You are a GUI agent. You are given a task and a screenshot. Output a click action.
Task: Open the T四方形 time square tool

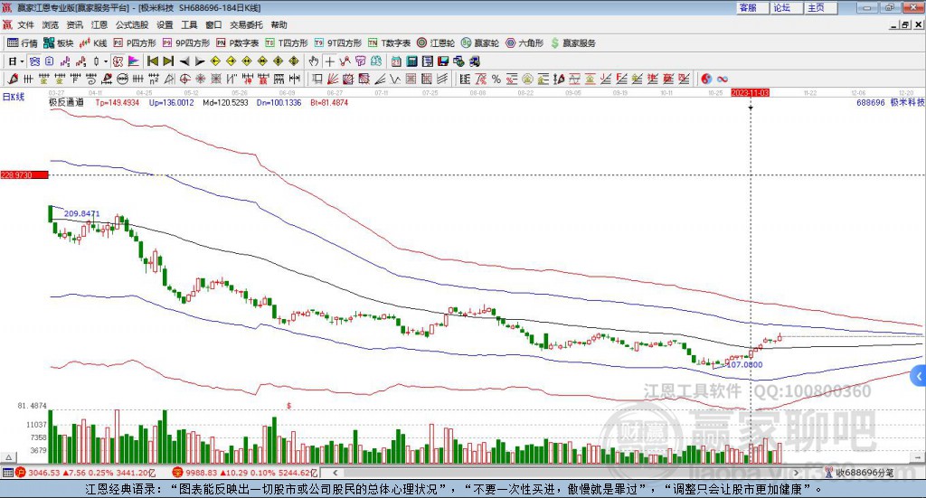coord(287,43)
